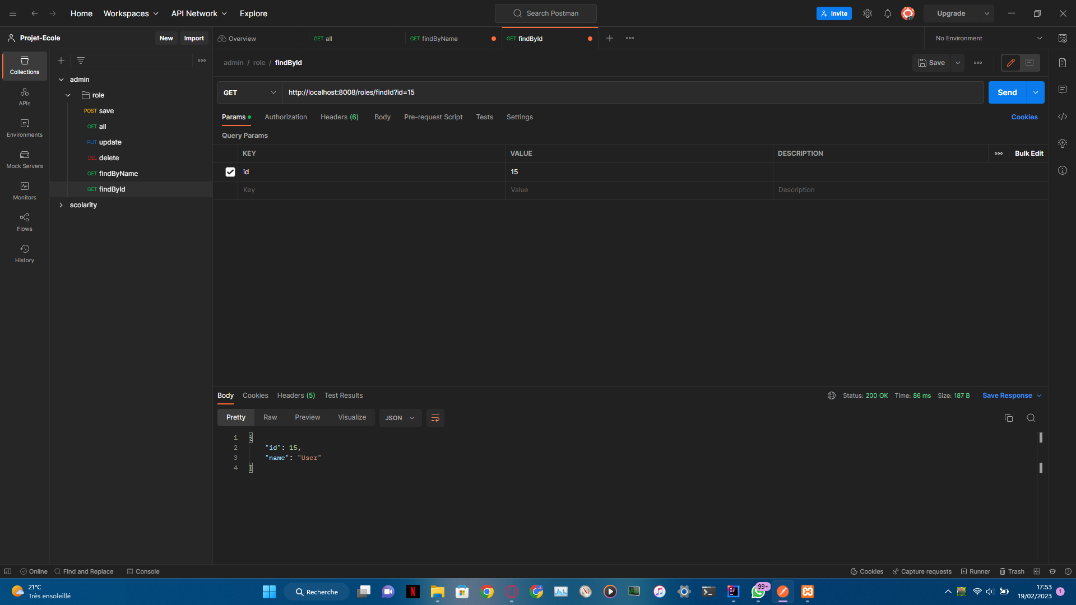The height and width of the screenshot is (605, 1076).
Task: Open the History sidebar panel
Action: pyautogui.click(x=25, y=254)
